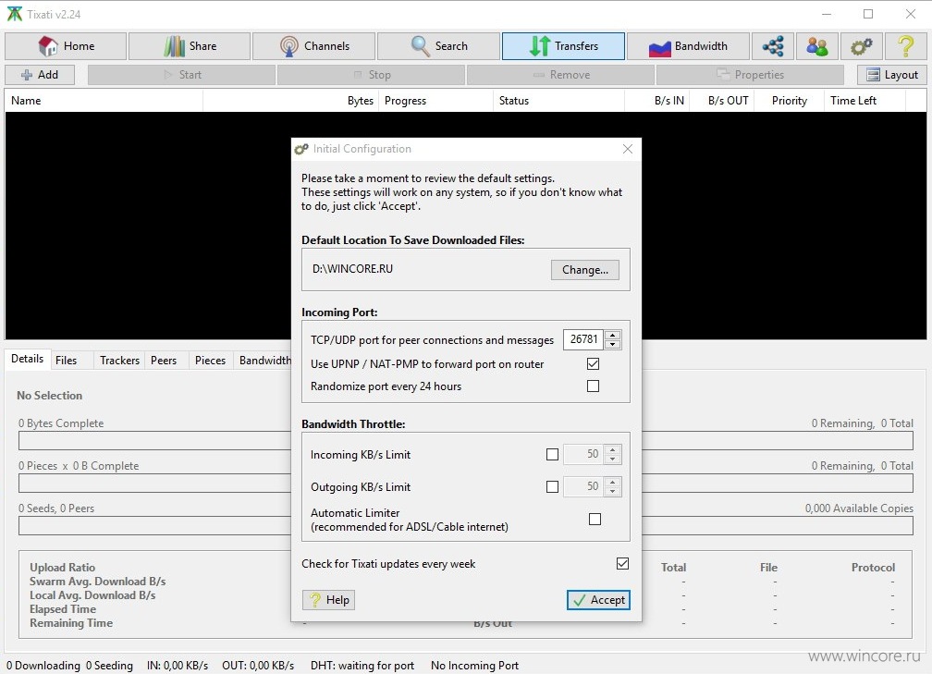Screen dimensions: 932x674
Task: Switch to the Details tab
Action: pyautogui.click(x=28, y=359)
